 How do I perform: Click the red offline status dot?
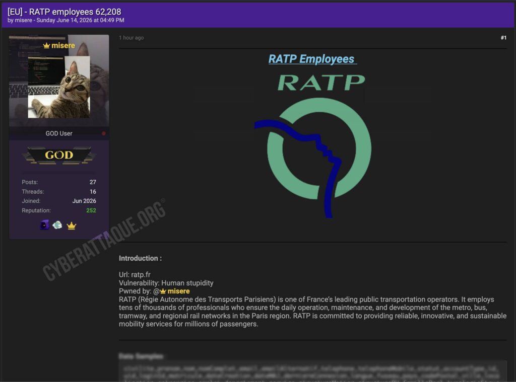(104, 133)
